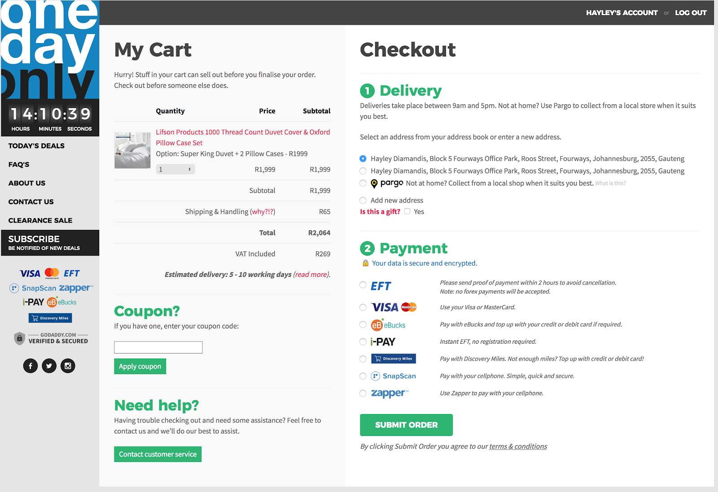Open the Twitter social icon
The height and width of the screenshot is (492, 718).
49,366
